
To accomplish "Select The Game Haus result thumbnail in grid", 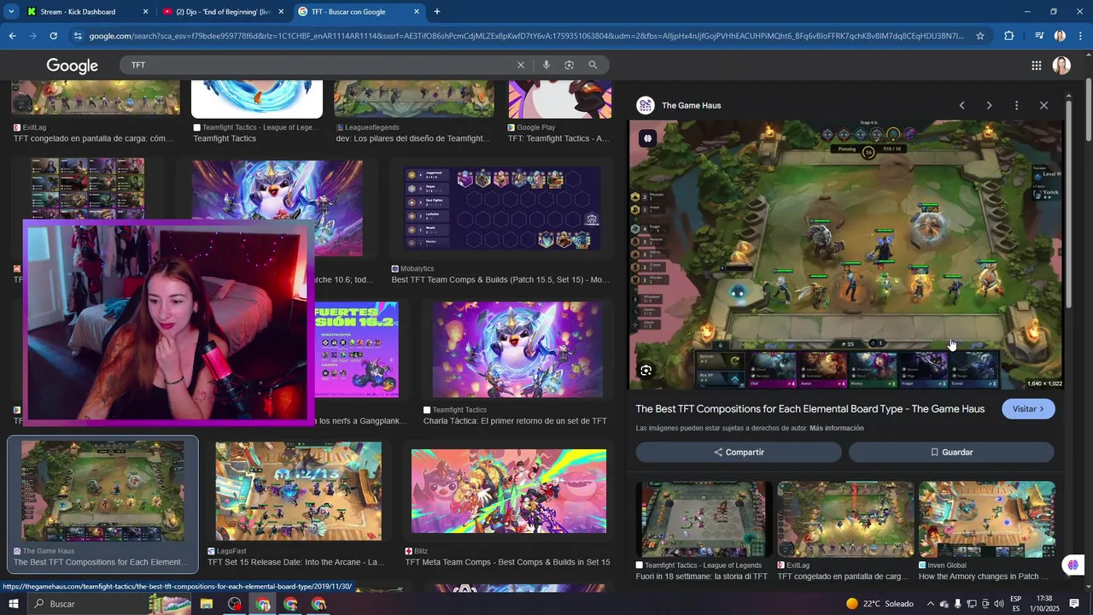I will coord(102,491).
